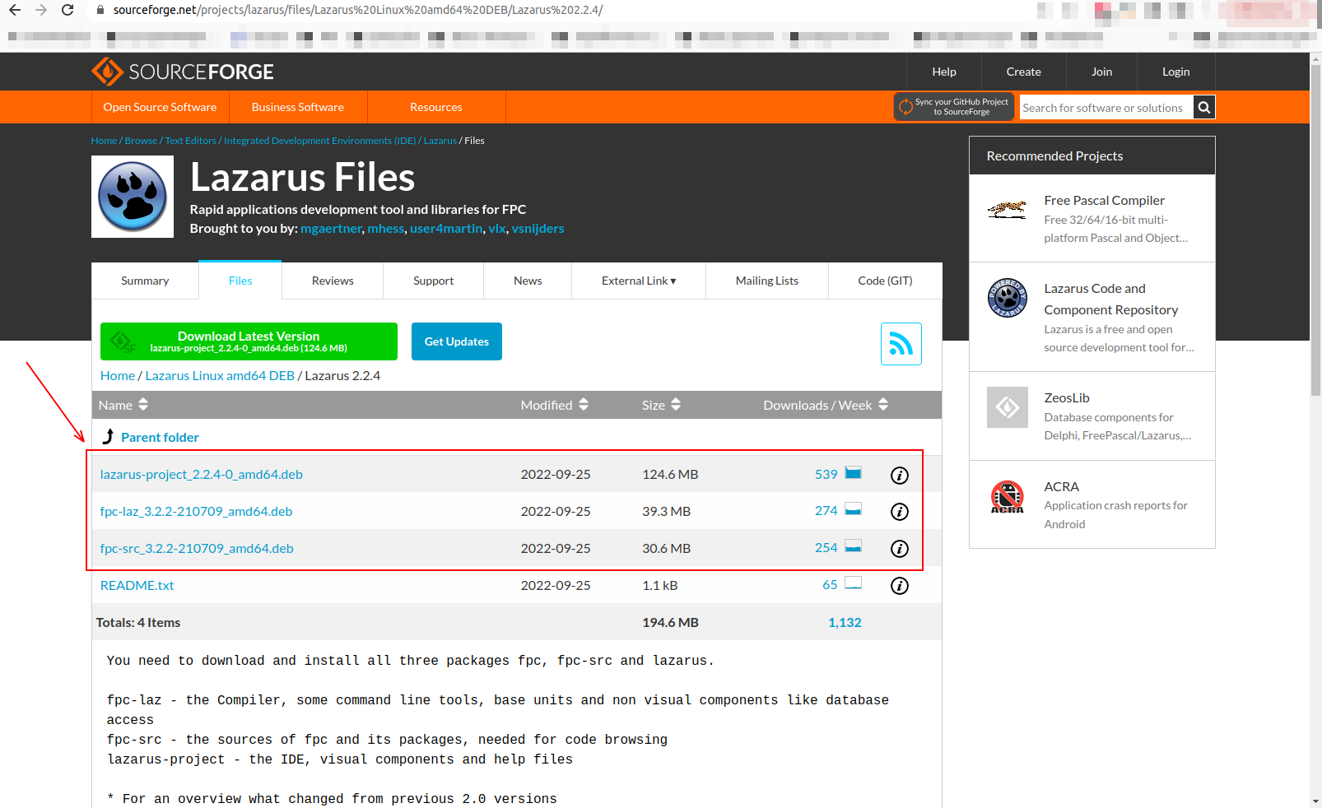Click the ACRA project icon
Screen dimensions: 1322x808
pos(1007,496)
